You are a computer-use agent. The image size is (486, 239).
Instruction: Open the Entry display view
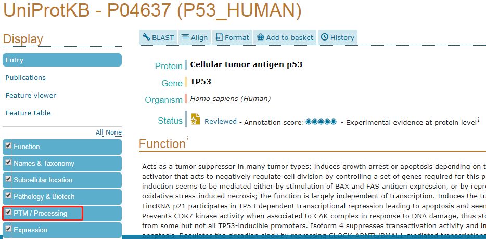[x=62, y=60]
